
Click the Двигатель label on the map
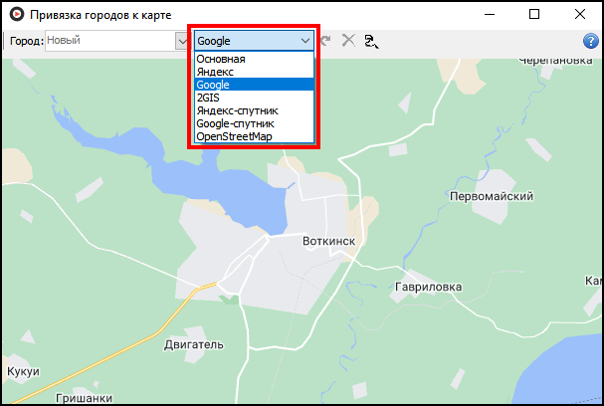[x=192, y=344]
